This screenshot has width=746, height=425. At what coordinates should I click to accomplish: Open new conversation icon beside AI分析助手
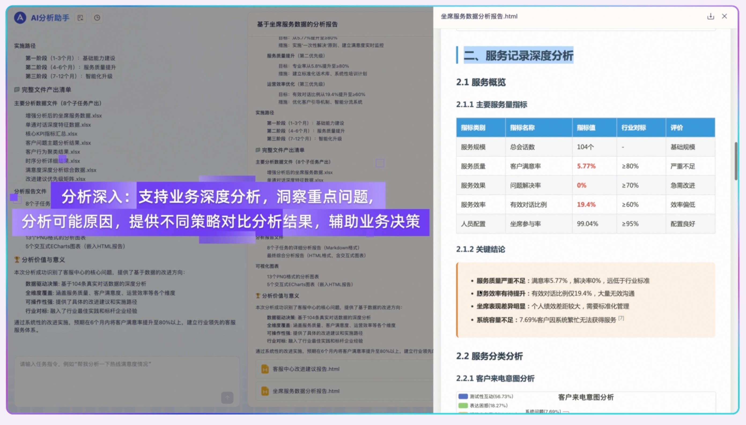pyautogui.click(x=80, y=18)
